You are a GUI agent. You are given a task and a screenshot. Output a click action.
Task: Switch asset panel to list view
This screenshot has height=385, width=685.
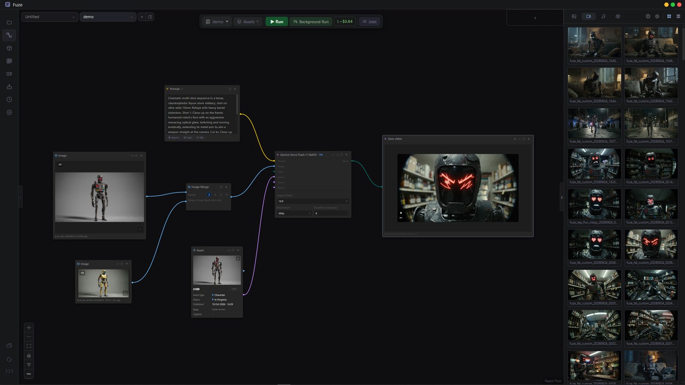[678, 16]
